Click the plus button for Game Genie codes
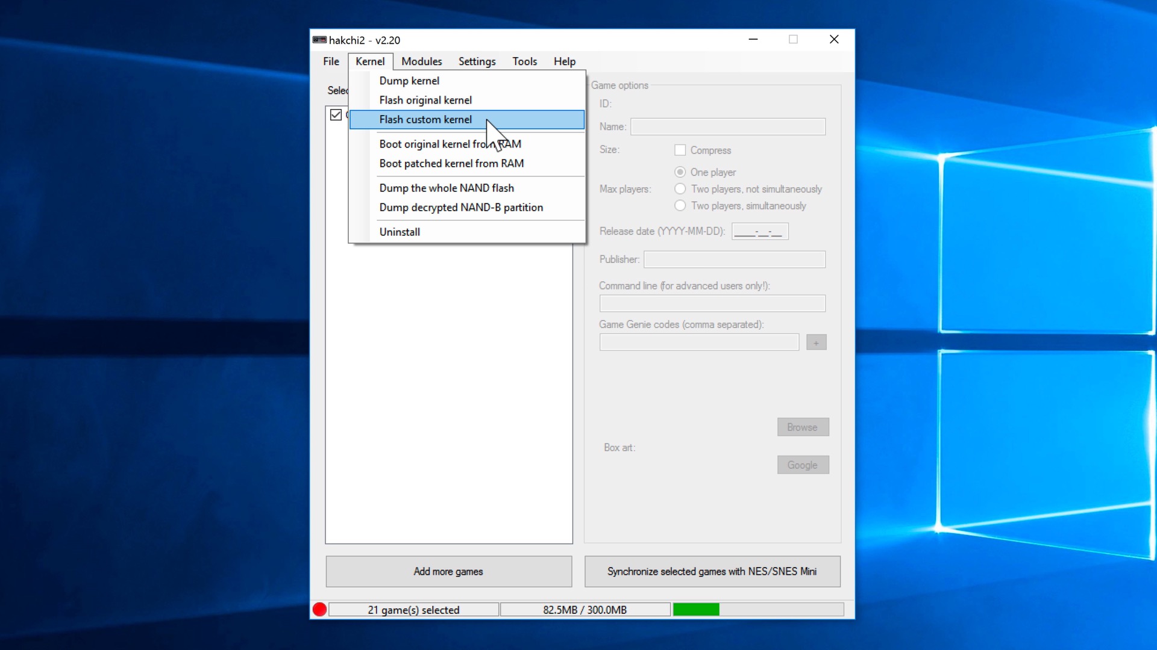 point(816,342)
